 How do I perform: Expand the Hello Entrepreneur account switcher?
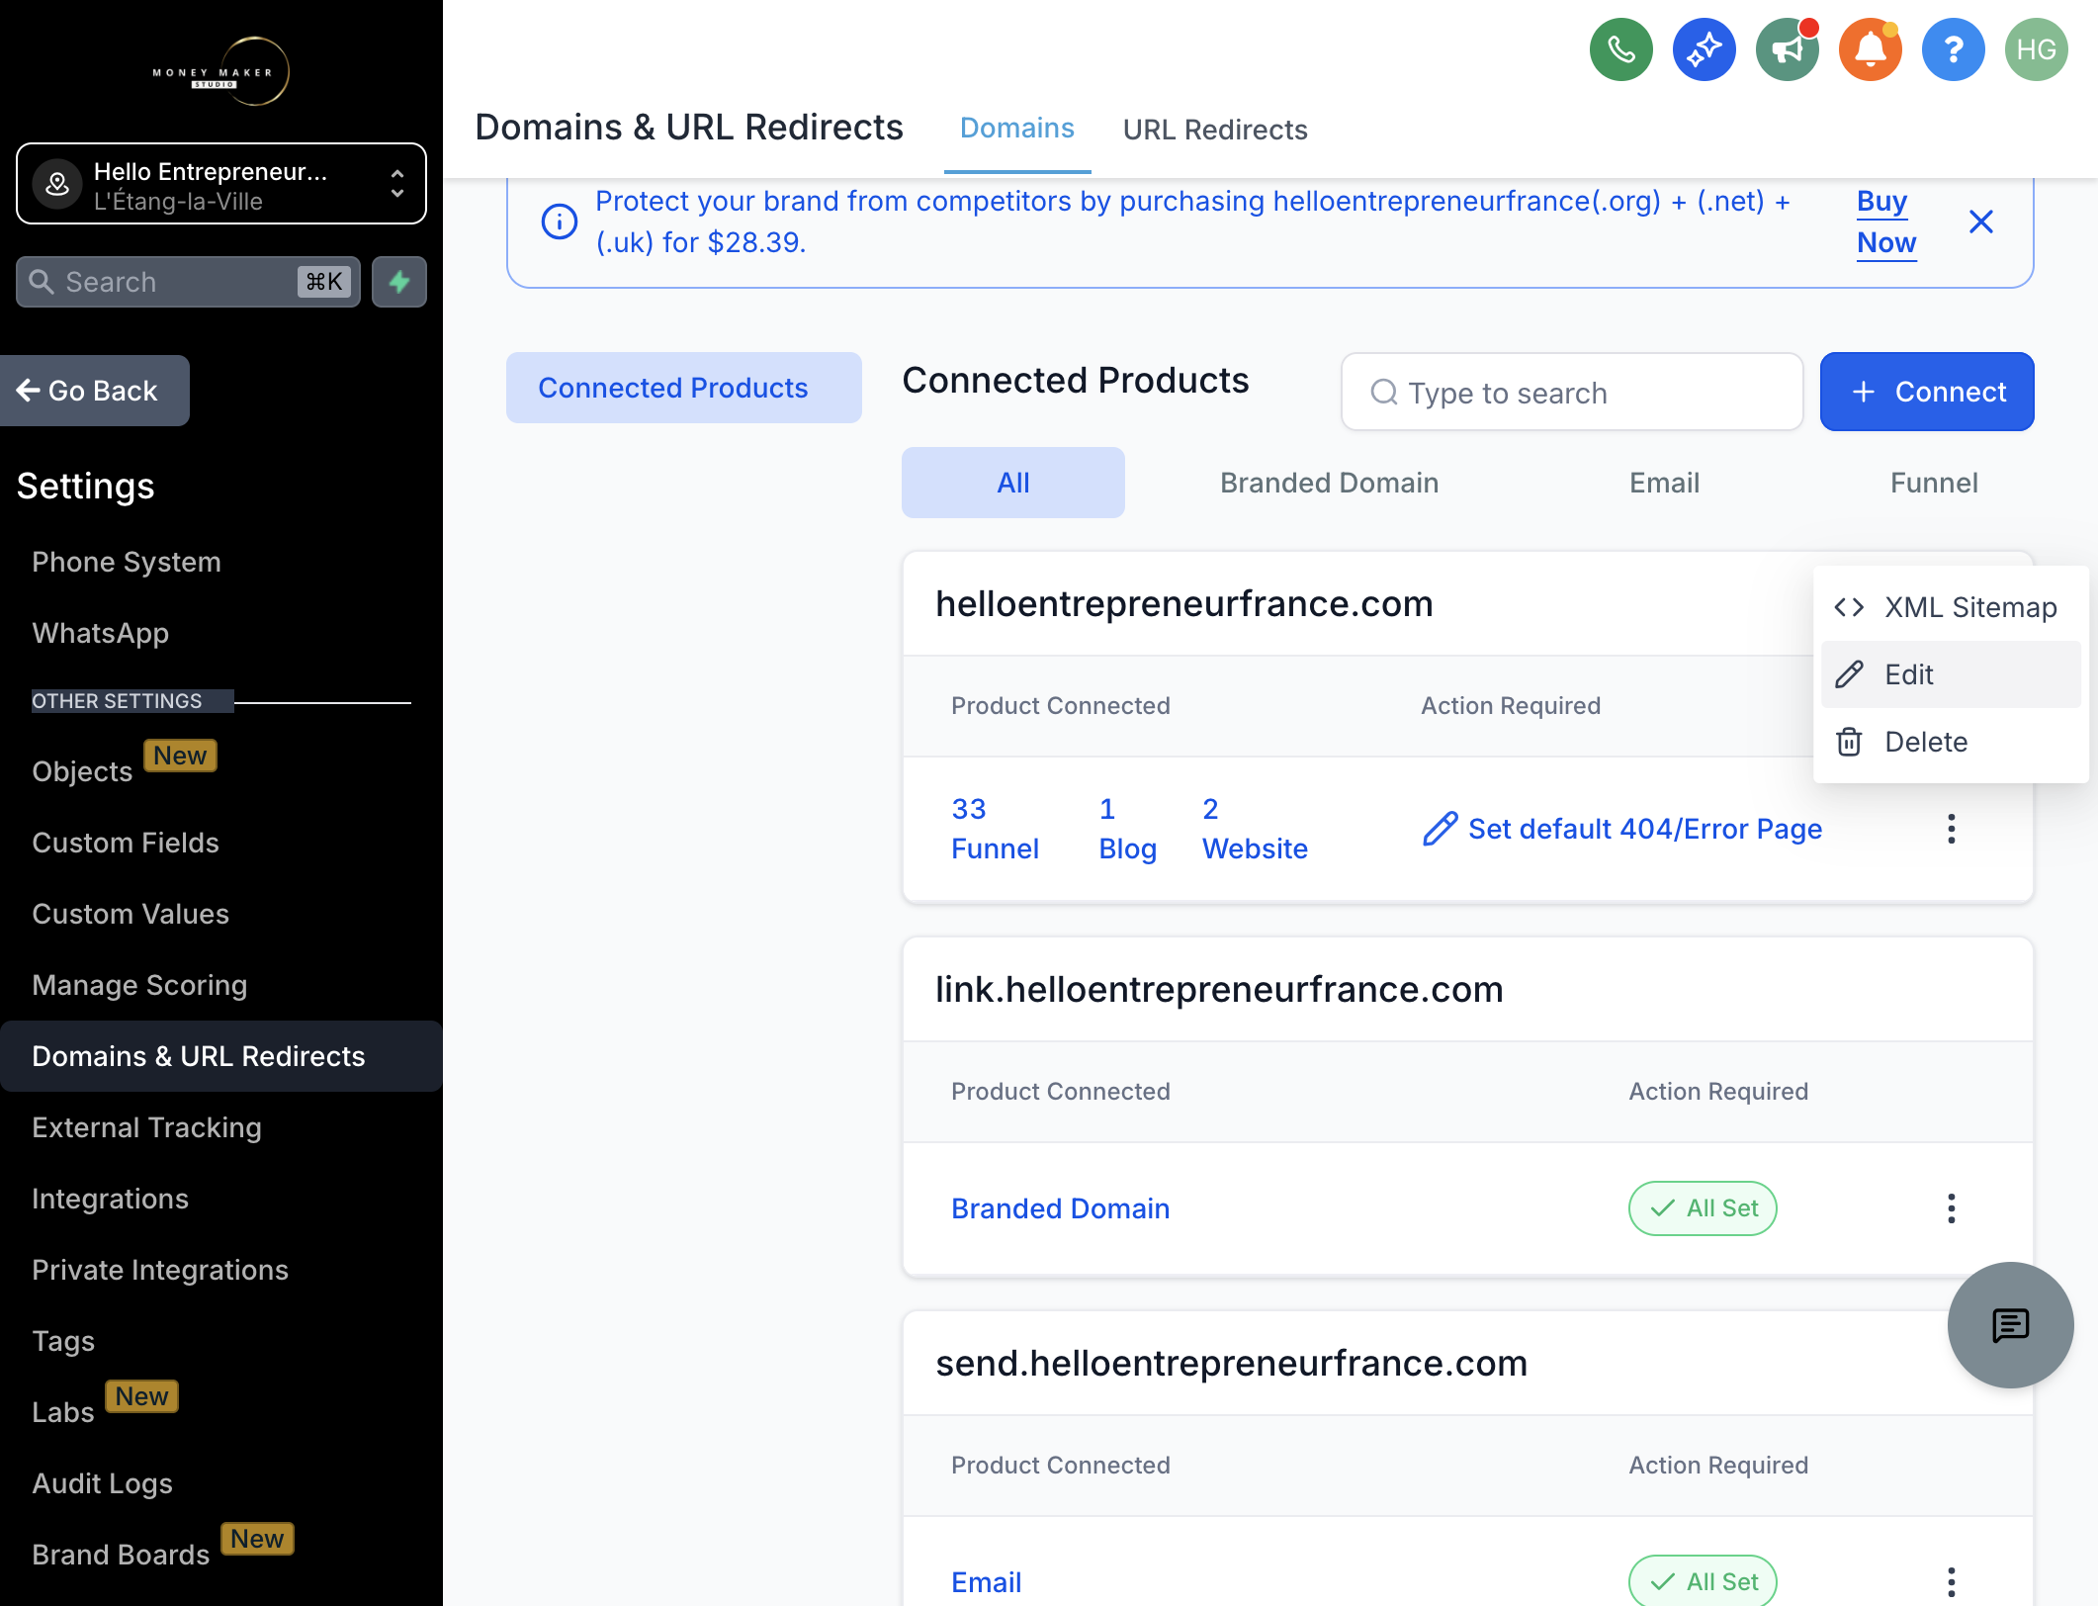tap(221, 184)
